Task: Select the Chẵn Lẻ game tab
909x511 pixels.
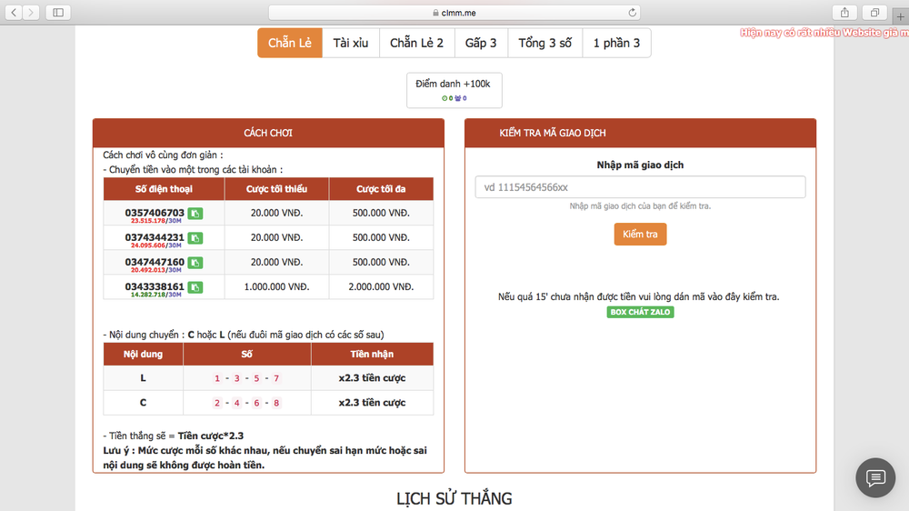Action: pos(290,43)
